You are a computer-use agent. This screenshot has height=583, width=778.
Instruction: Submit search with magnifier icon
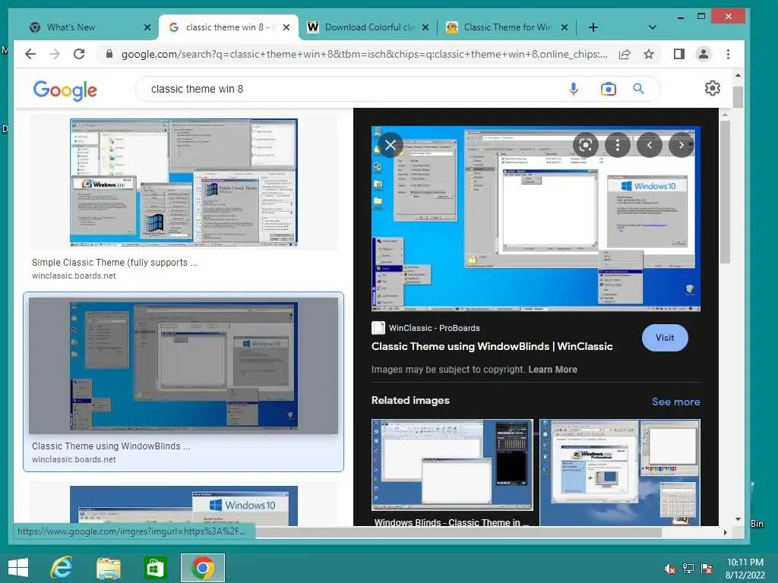pos(638,89)
